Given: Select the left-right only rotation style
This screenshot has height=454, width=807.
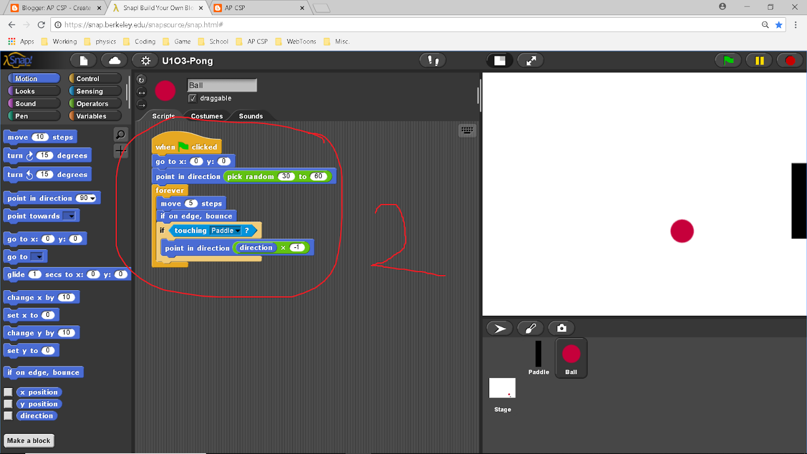Looking at the screenshot, I should pos(141,92).
